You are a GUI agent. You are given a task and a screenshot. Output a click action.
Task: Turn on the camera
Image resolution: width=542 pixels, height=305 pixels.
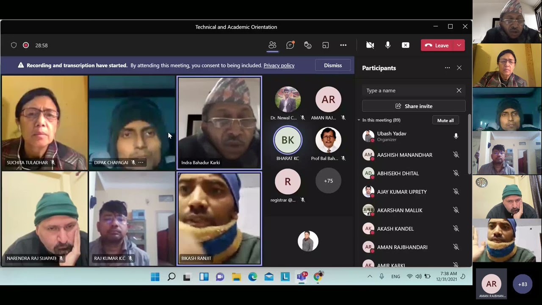[x=370, y=45]
